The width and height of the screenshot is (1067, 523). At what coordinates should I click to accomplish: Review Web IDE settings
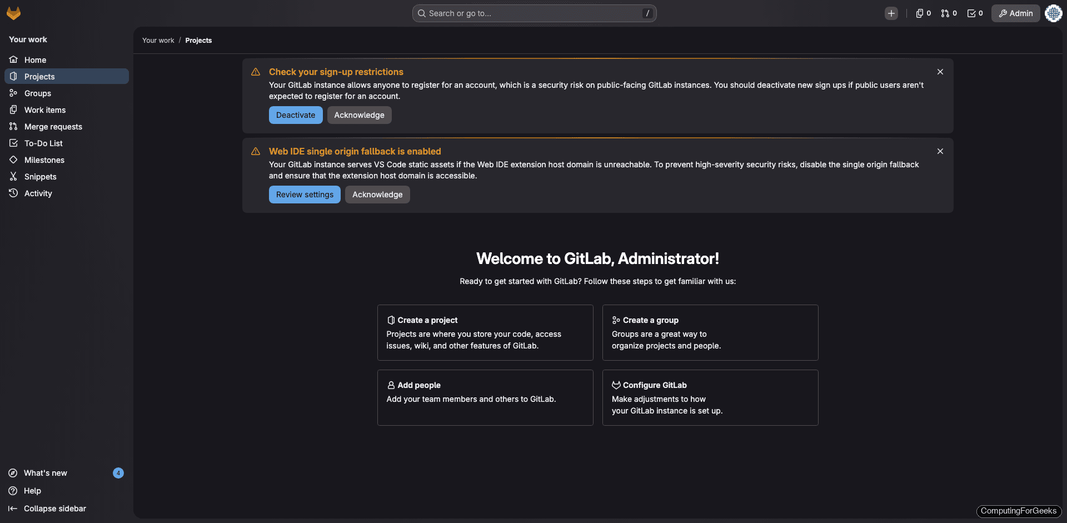(304, 194)
